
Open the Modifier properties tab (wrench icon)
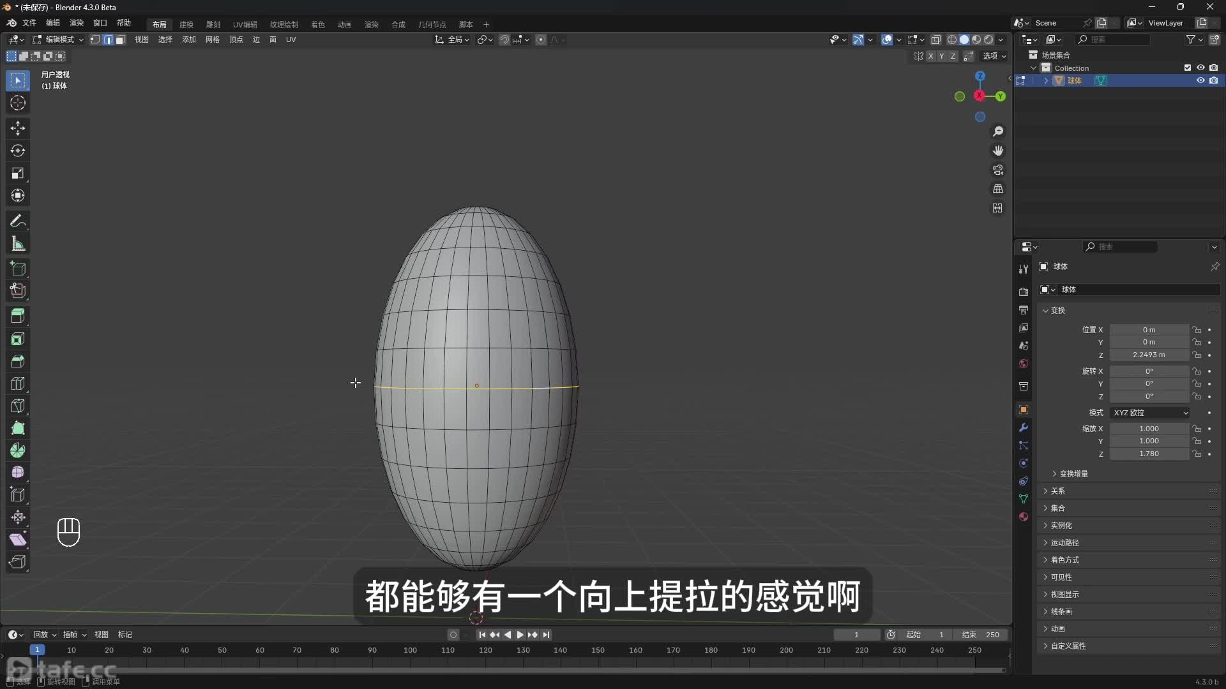click(1023, 427)
